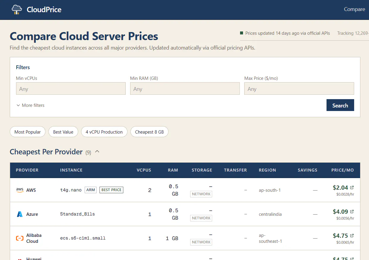Click the AWS provider name
Viewport: 369px width, 260px height.
tap(31, 190)
